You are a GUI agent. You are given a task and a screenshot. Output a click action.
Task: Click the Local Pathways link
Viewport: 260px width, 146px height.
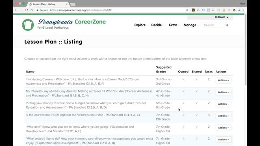pos(57,28)
